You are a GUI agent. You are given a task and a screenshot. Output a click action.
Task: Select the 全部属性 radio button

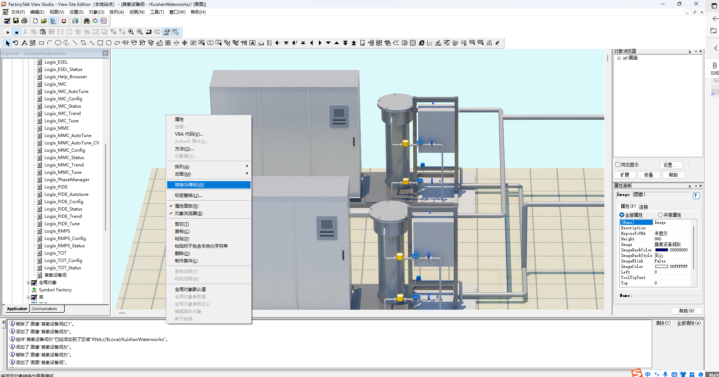coord(622,215)
